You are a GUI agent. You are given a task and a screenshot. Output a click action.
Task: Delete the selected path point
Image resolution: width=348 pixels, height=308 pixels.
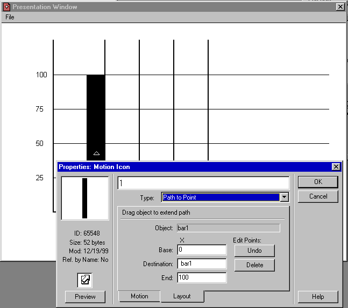click(254, 265)
